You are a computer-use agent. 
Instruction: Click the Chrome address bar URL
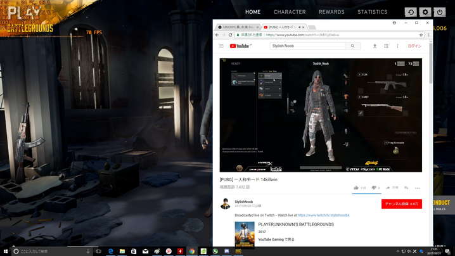(x=302, y=35)
